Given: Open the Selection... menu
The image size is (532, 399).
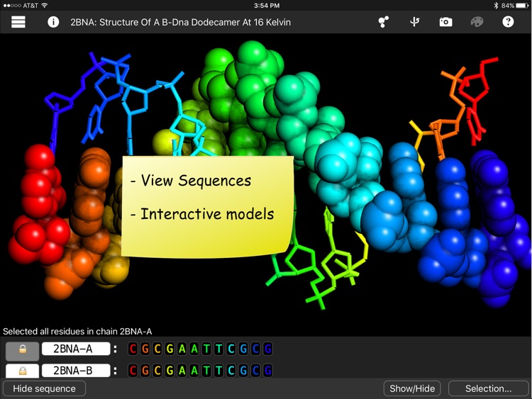Looking at the screenshot, I should (x=488, y=388).
